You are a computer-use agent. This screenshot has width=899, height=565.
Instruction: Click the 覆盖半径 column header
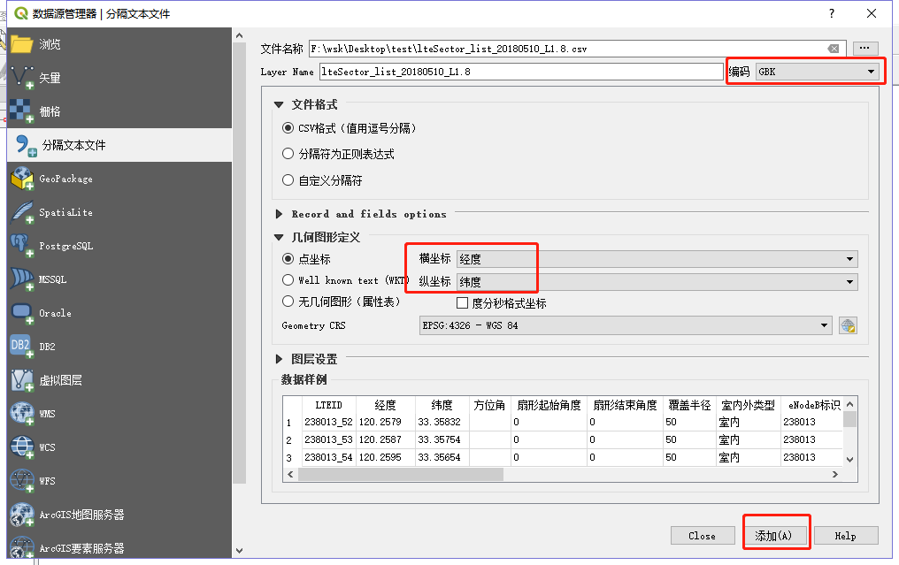tap(689, 405)
